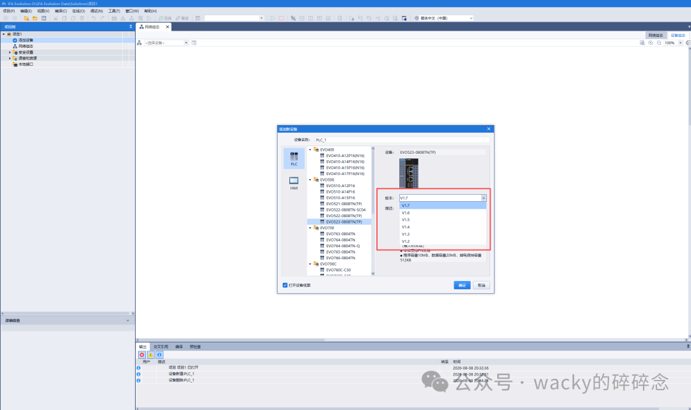Select version V1.5 in dropdown list
This screenshot has height=410, width=691.
(443, 220)
